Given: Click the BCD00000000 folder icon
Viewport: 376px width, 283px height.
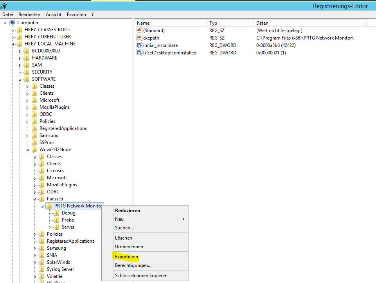Looking at the screenshot, I should pos(27,51).
